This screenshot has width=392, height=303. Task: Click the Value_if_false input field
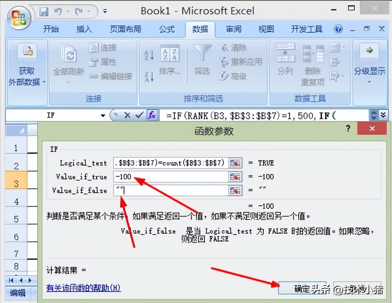tap(171, 190)
